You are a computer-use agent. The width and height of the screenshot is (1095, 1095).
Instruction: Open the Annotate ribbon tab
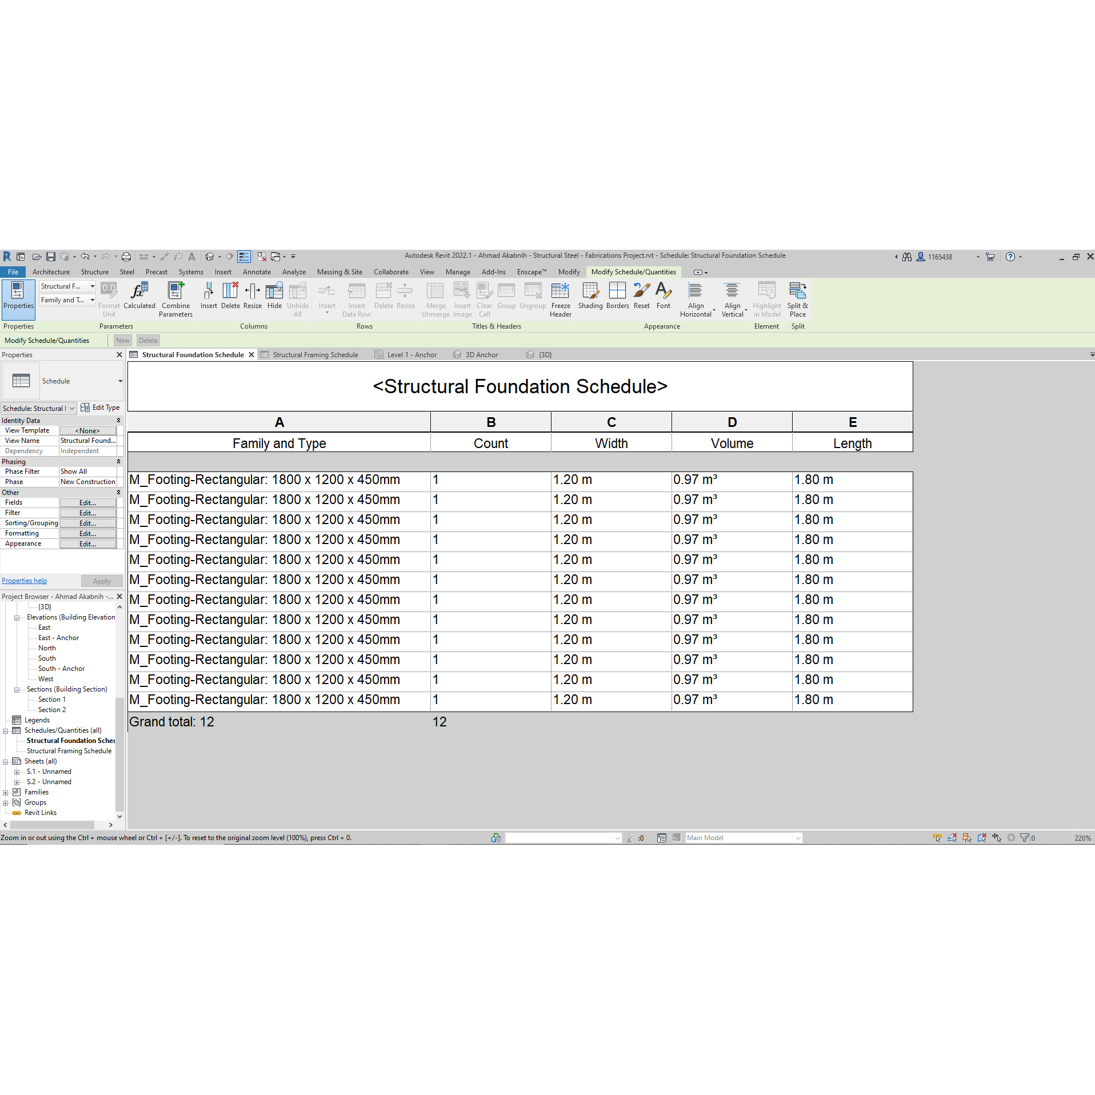tap(257, 272)
